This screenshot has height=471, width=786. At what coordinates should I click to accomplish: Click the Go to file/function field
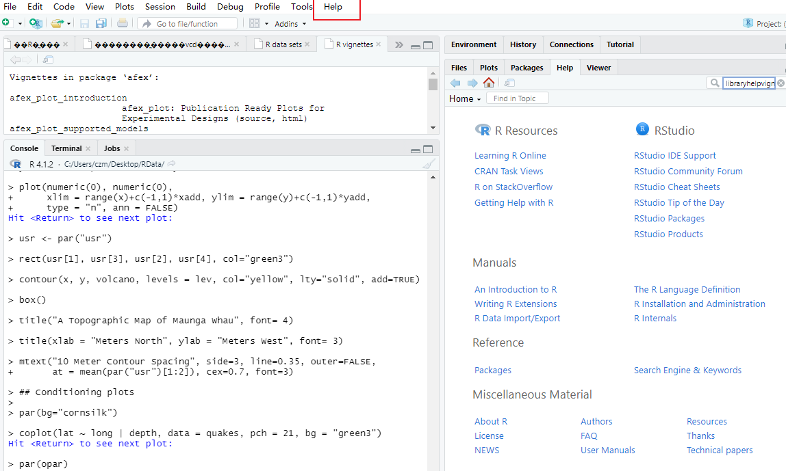188,23
